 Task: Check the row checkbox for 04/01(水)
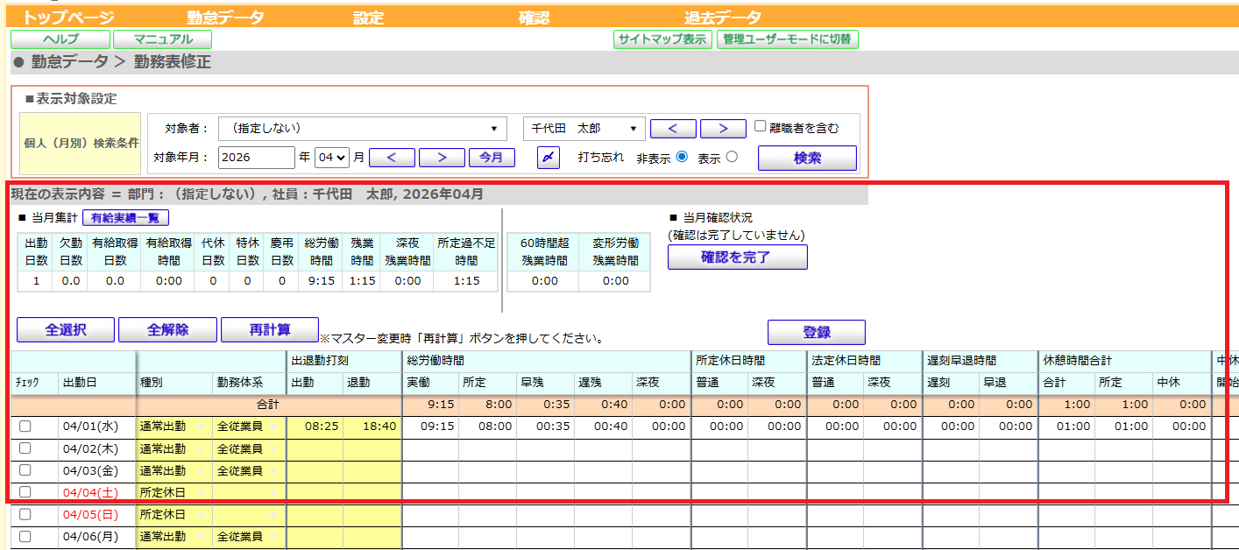25,427
